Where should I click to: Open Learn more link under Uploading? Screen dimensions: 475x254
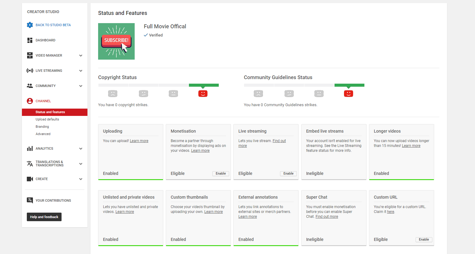point(139,141)
